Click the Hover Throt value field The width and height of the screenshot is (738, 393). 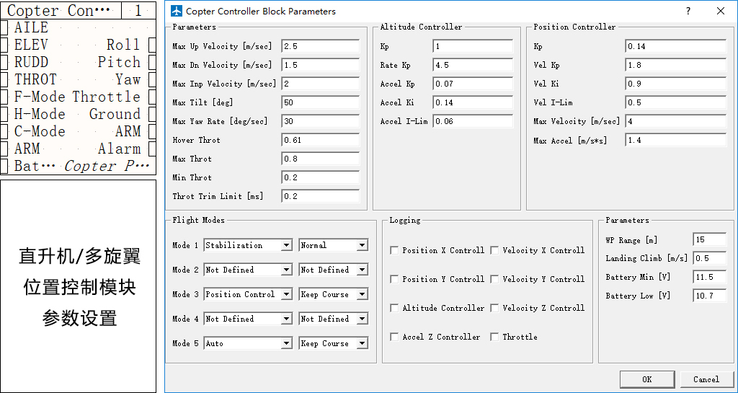click(x=320, y=140)
